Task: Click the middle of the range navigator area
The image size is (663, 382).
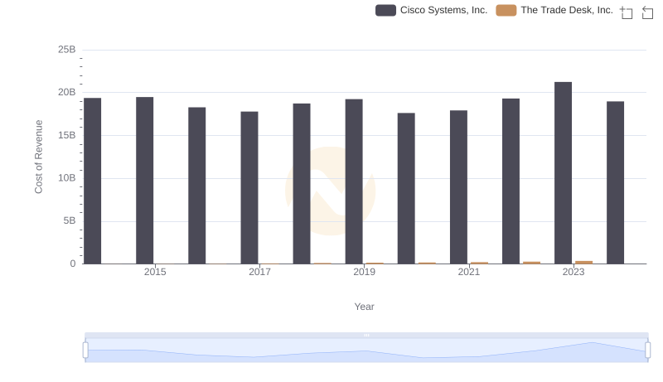Action: (x=366, y=351)
